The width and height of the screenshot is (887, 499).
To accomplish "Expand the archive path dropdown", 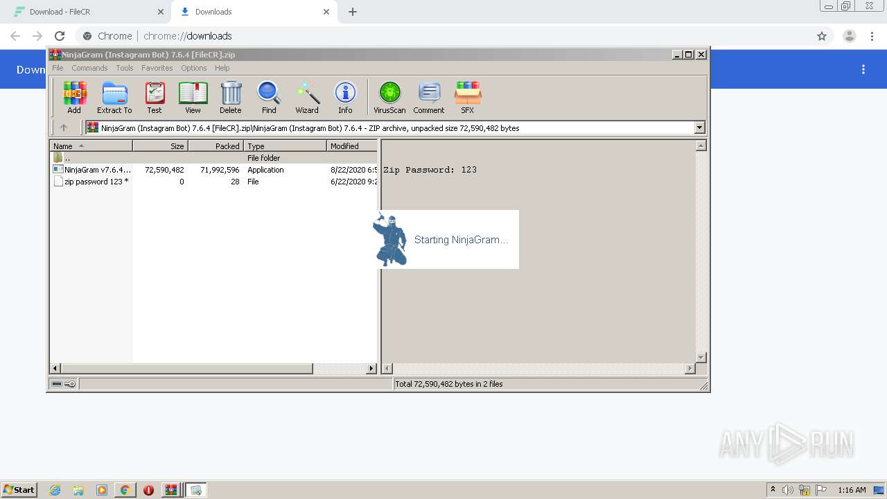I will (x=699, y=128).
